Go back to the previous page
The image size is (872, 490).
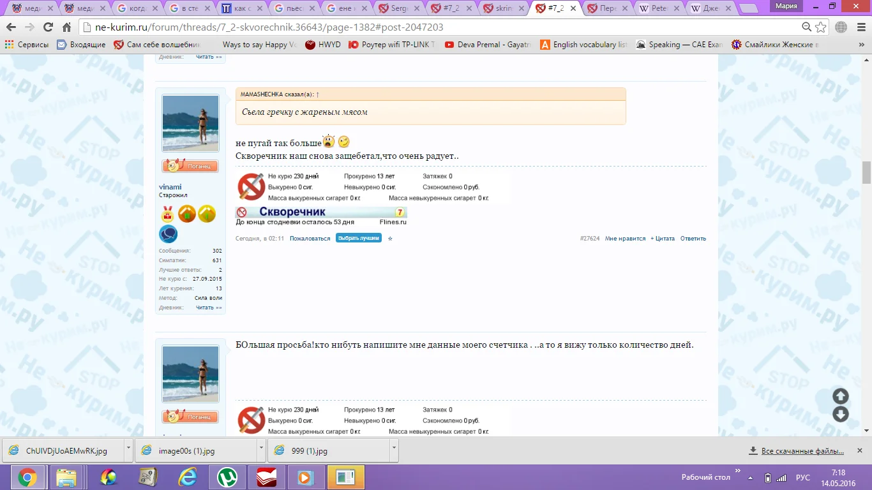click(x=11, y=27)
